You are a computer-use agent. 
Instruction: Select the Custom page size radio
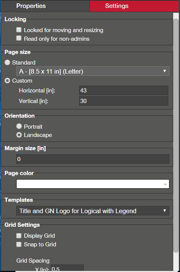coord(7,81)
